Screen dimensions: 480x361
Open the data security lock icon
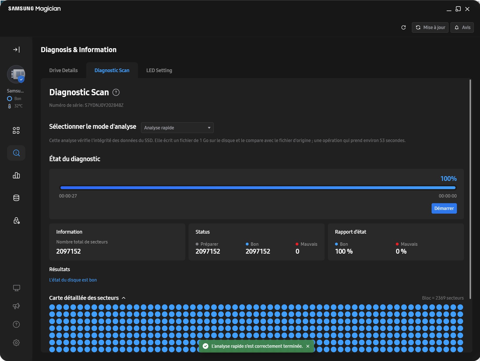[x=16, y=220]
